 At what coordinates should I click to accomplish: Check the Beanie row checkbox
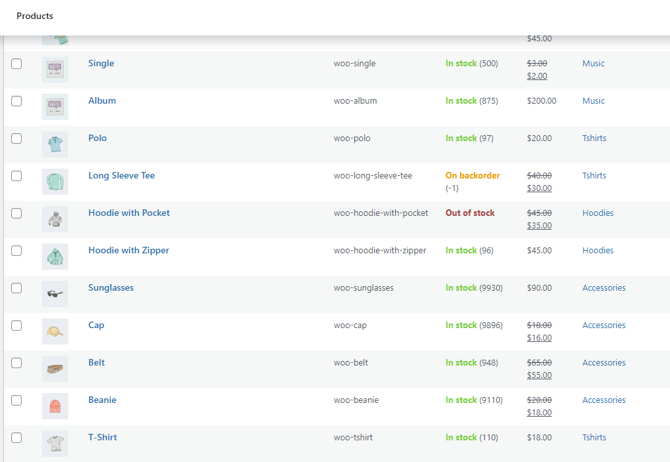click(16, 400)
